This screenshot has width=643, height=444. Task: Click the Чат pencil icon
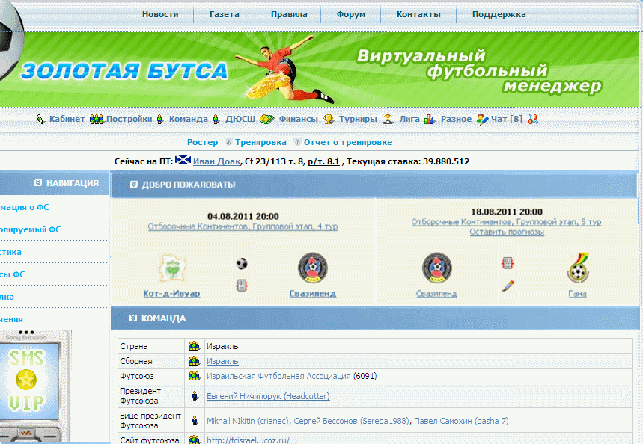coord(482,120)
